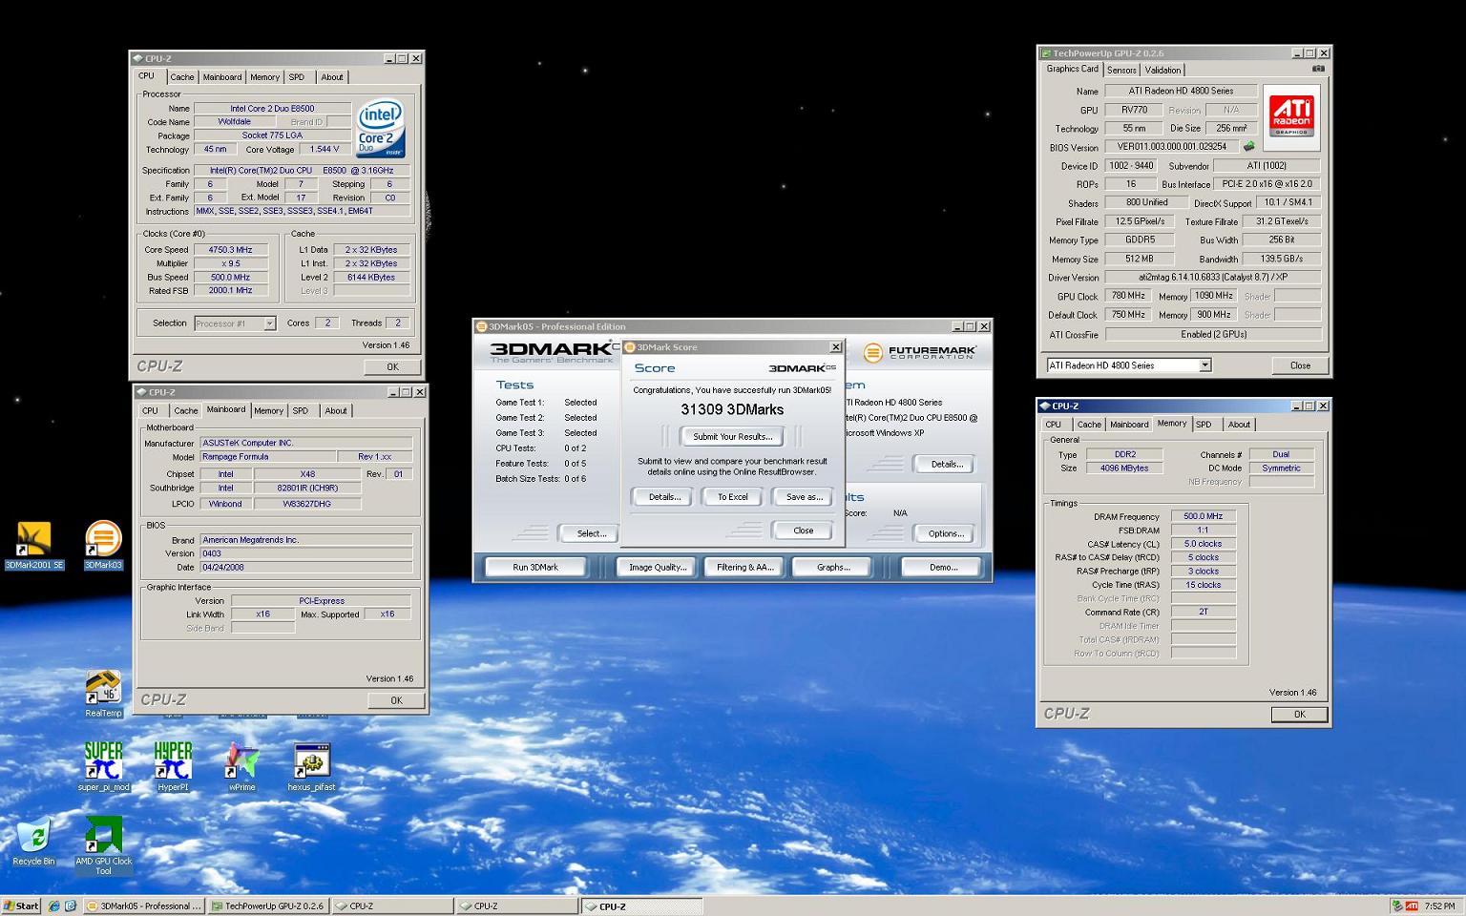1466x916 pixels.
Task: Click the Memory Size 4096 MBytes field
Action: click(x=1124, y=468)
